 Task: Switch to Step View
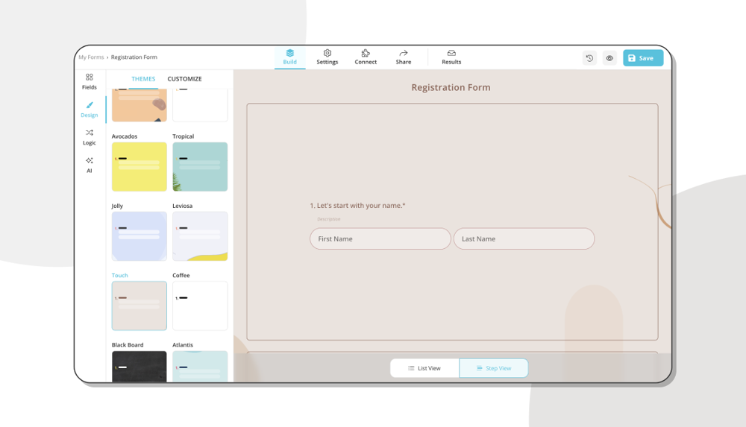[494, 368]
